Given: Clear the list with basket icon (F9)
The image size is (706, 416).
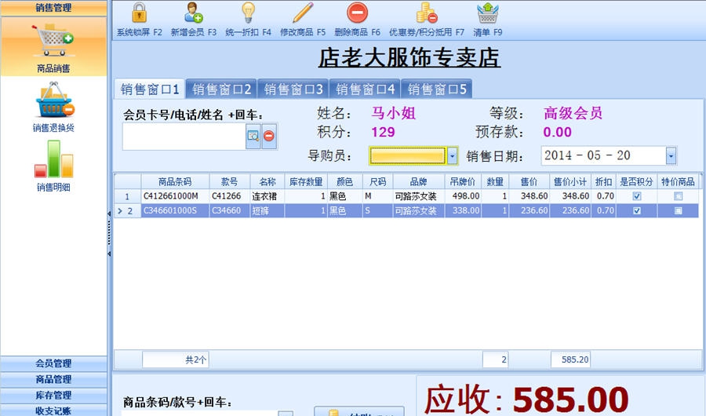Looking at the screenshot, I should point(488,20).
